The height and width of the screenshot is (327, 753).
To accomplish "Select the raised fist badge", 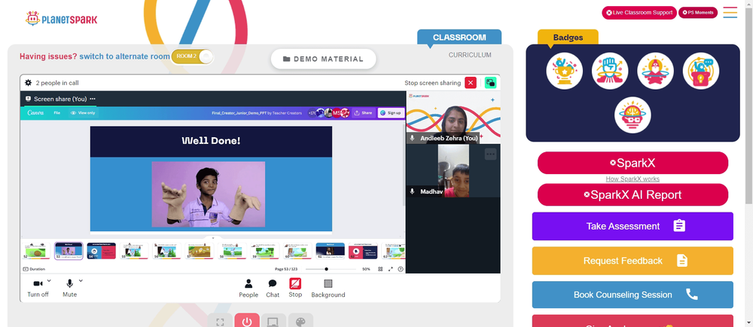I will 610,71.
